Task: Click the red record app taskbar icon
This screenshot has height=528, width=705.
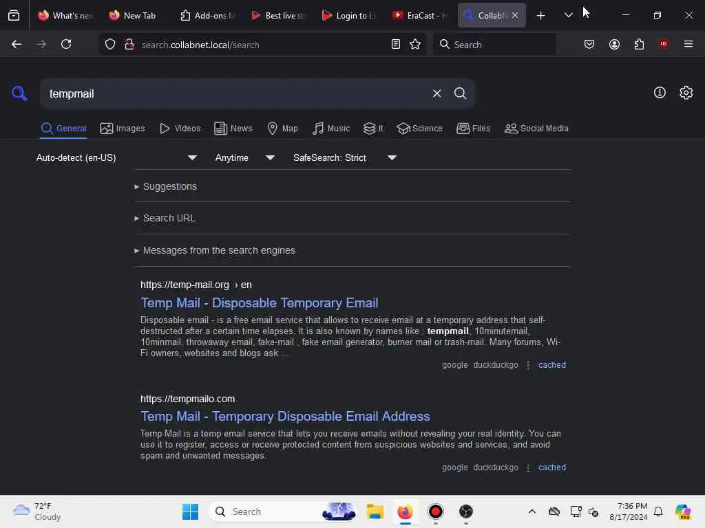Action: click(x=435, y=511)
